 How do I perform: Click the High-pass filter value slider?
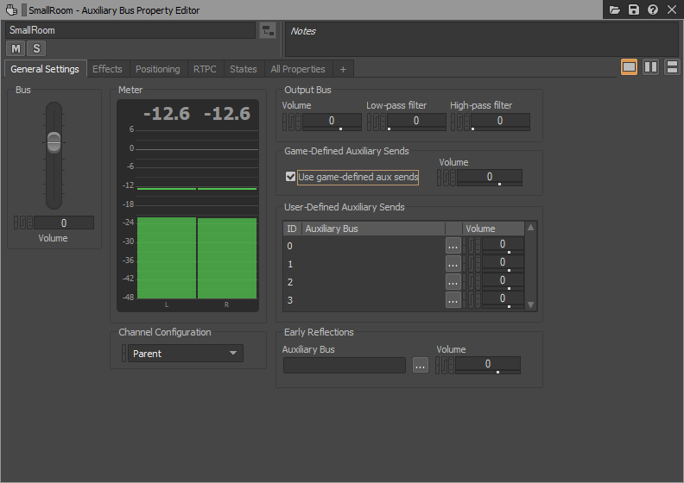[x=500, y=122]
